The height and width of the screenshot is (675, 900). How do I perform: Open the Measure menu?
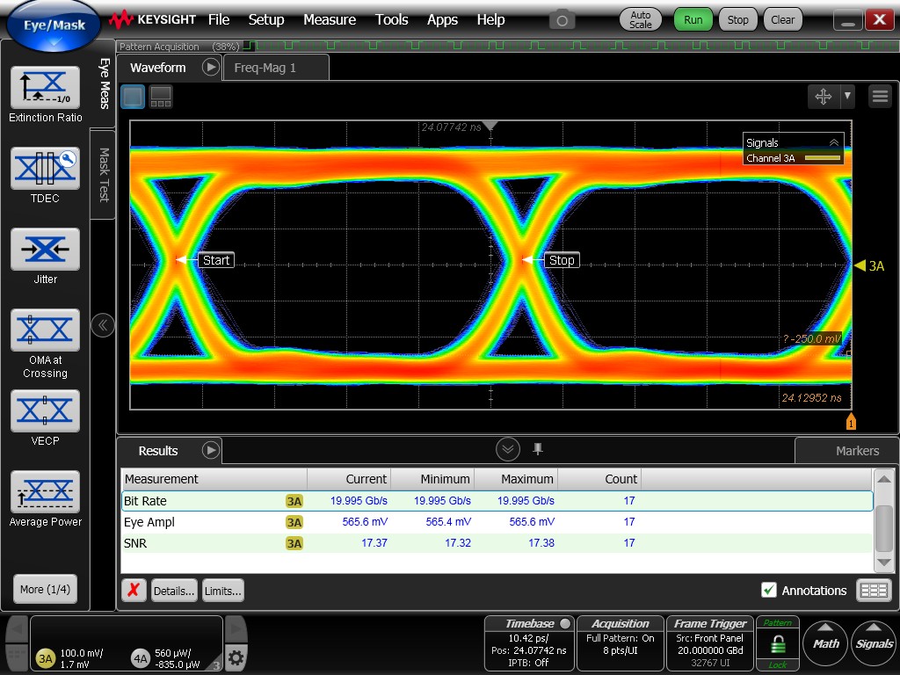pos(330,19)
